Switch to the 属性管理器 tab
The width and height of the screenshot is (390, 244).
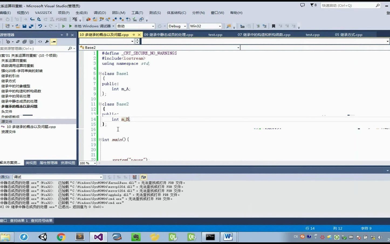tap(49, 163)
